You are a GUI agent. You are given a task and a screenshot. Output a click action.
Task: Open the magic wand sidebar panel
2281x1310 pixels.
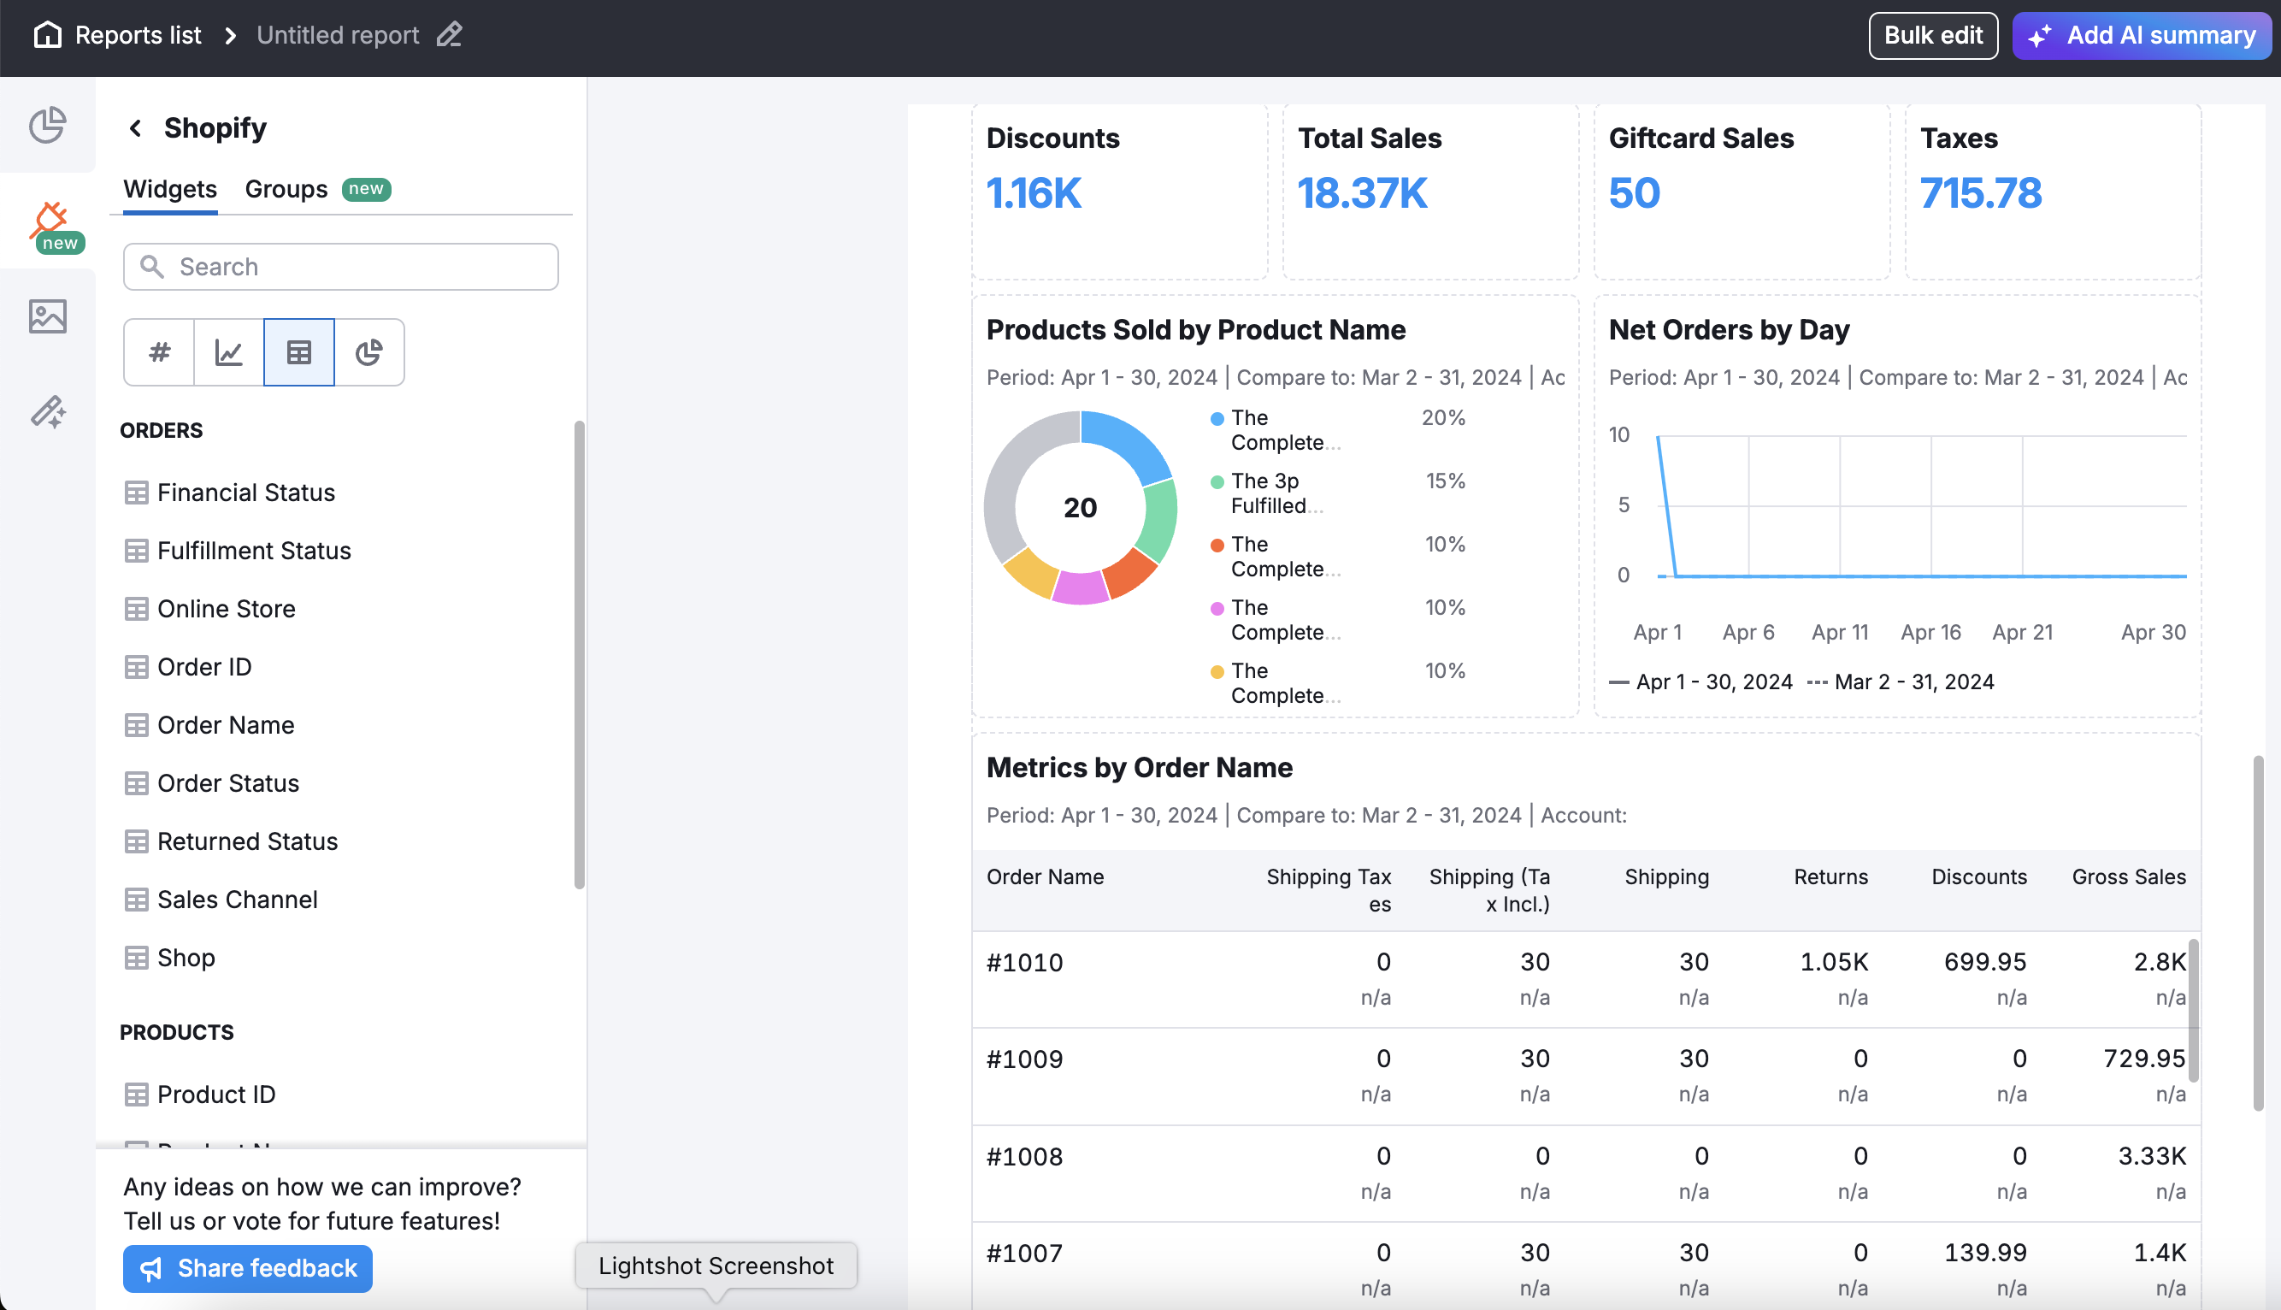click(x=47, y=412)
